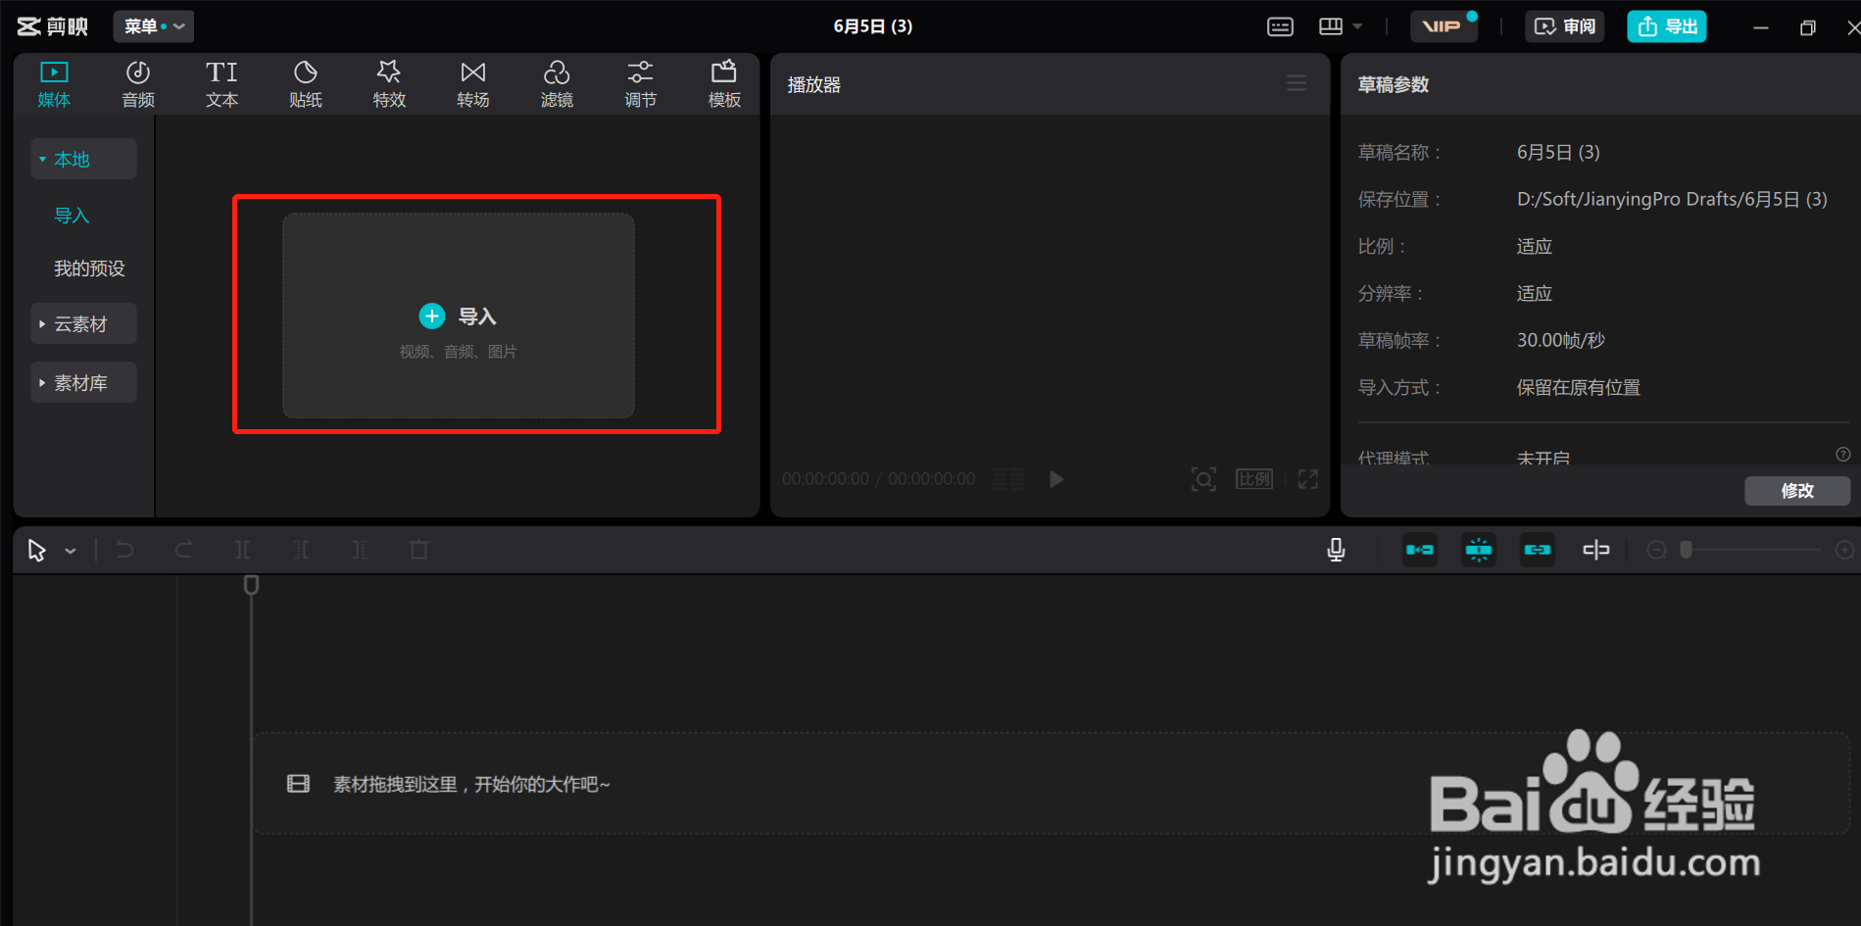Open 我的预设 presets
1861x926 pixels.
pyautogui.click(x=89, y=268)
